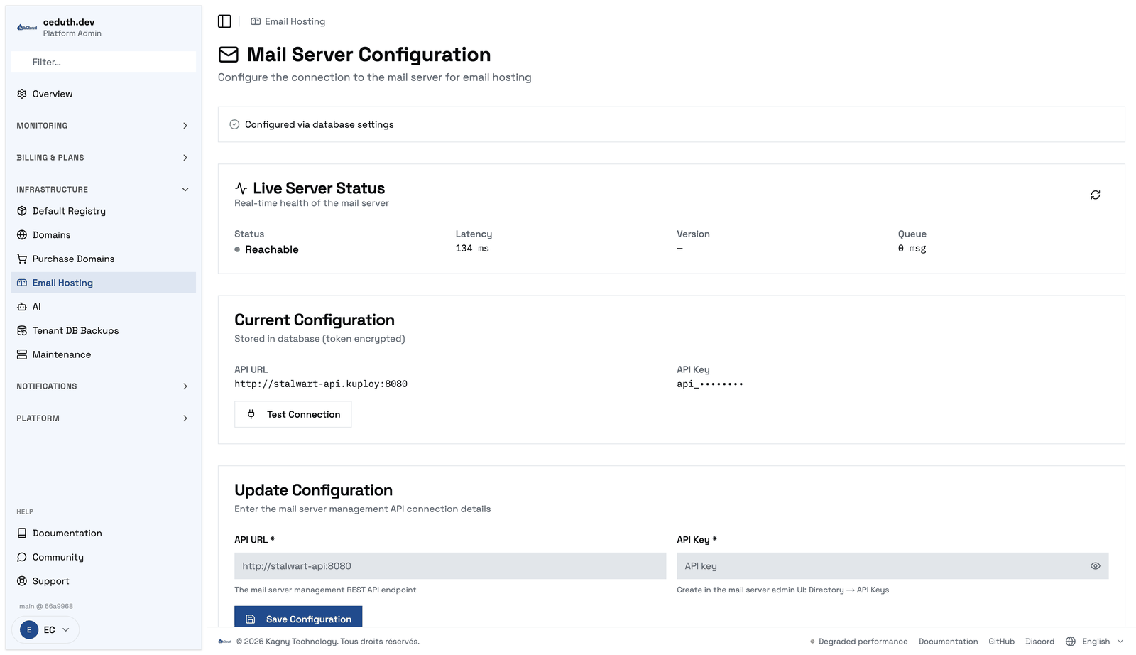The height and width of the screenshot is (655, 1136).
Task: Expand the Notifications section
Action: 104,386
